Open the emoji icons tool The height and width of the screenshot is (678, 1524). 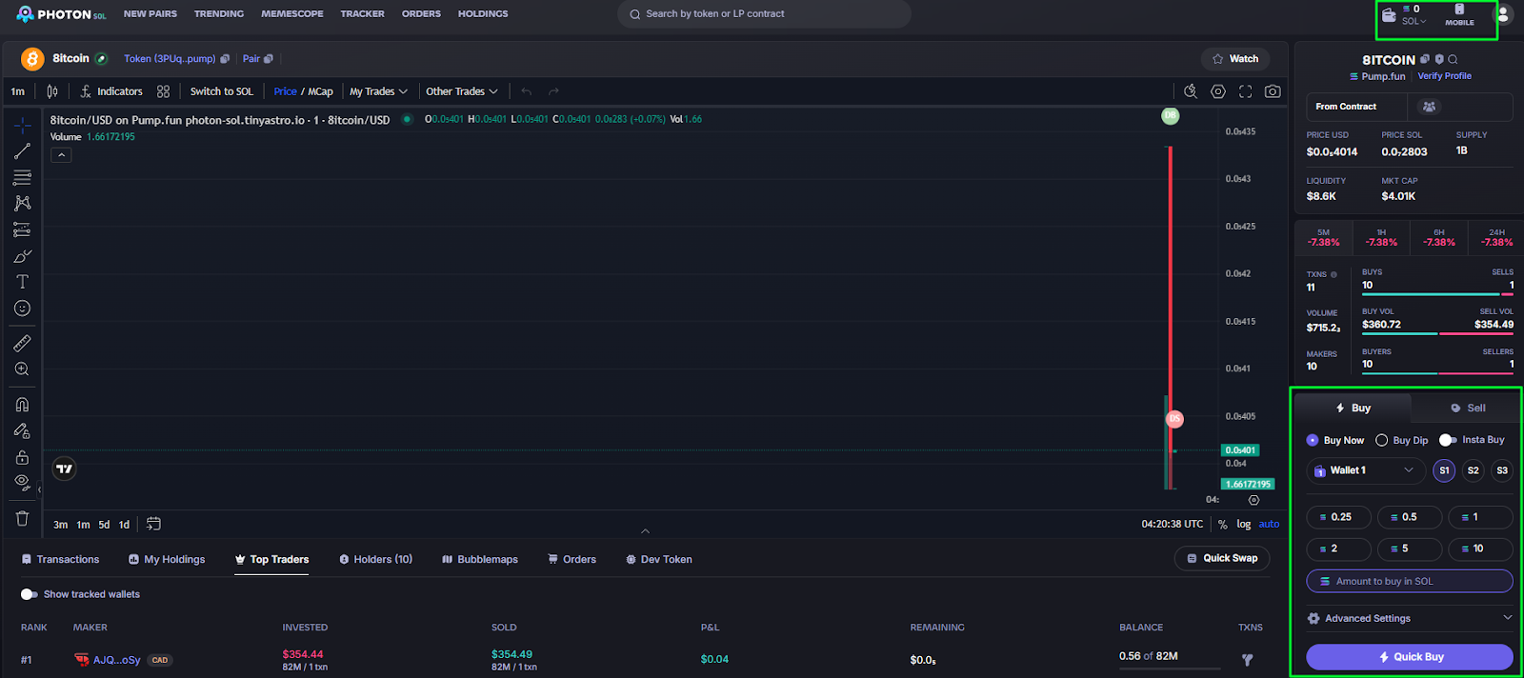coord(22,309)
